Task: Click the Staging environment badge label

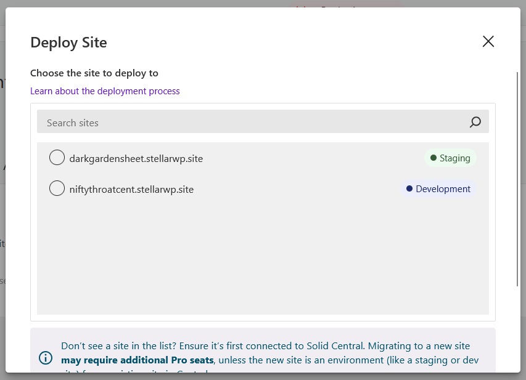Action: coord(455,158)
